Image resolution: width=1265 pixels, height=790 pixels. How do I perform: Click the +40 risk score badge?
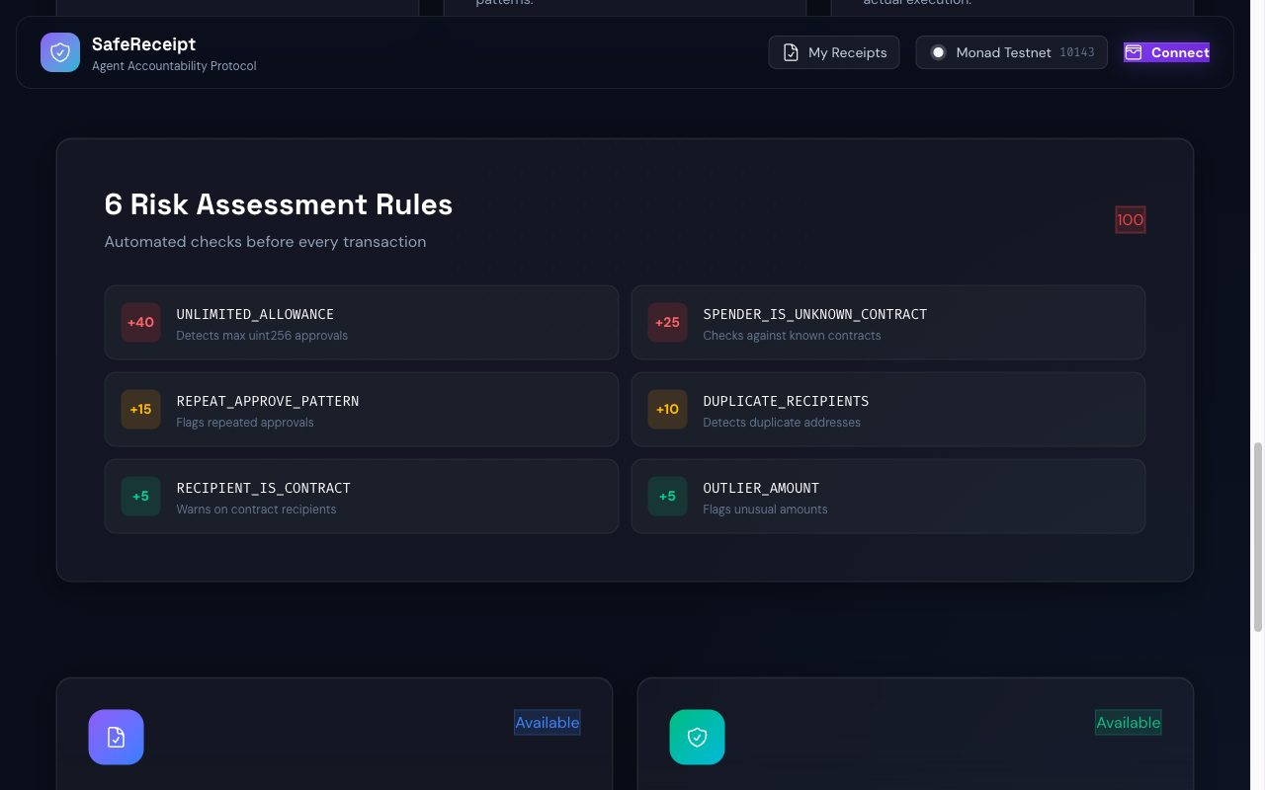(x=141, y=323)
